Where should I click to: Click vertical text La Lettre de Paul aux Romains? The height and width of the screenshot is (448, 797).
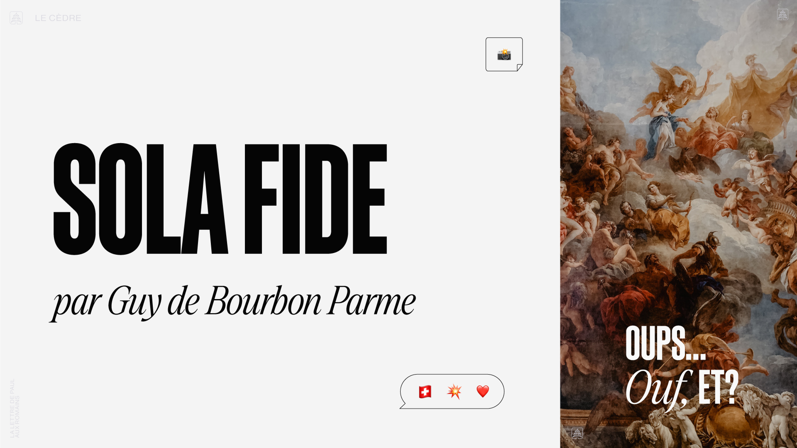pyautogui.click(x=15, y=408)
